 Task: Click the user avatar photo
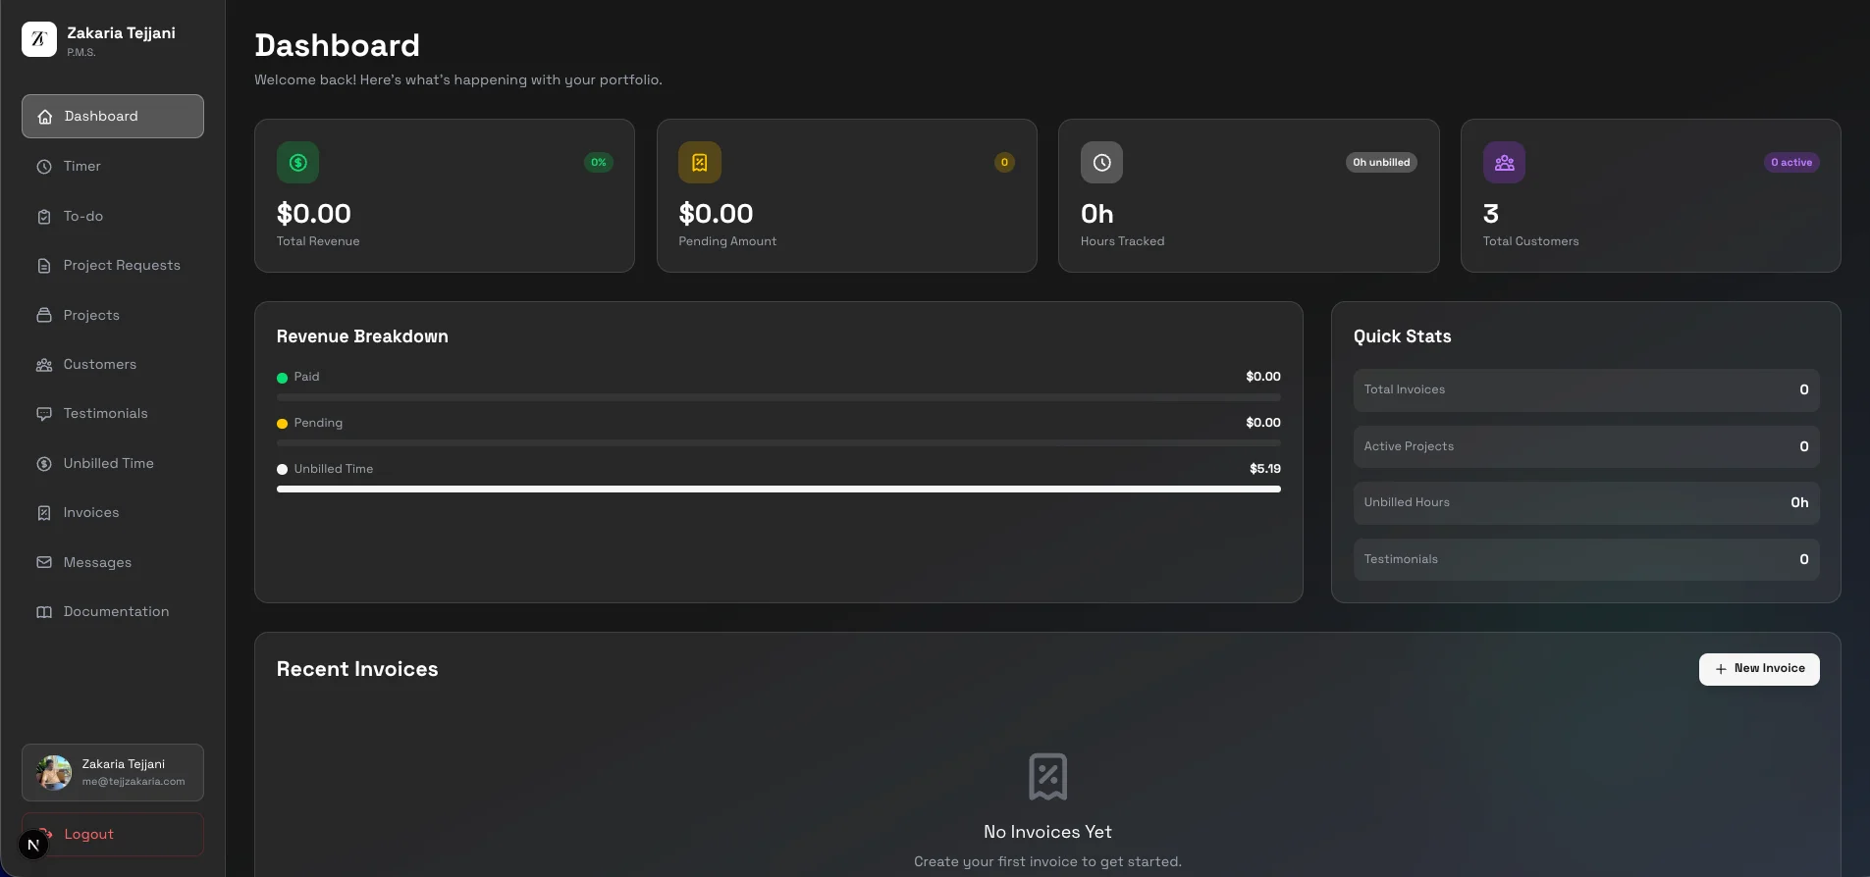(x=54, y=773)
